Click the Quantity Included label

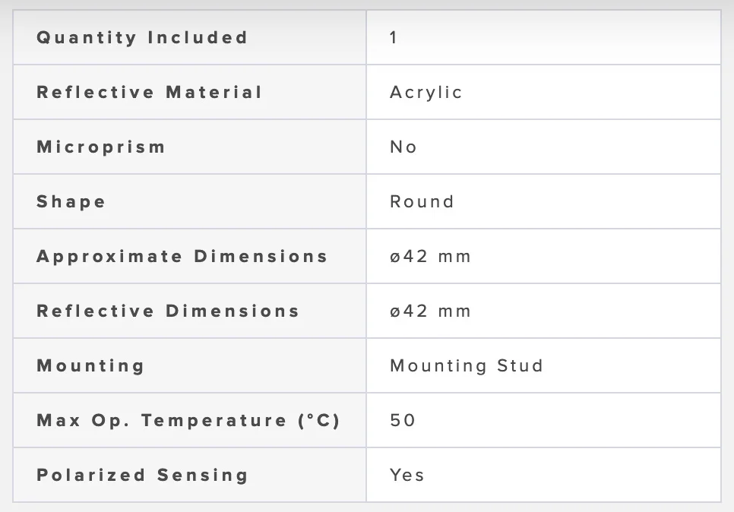click(142, 38)
